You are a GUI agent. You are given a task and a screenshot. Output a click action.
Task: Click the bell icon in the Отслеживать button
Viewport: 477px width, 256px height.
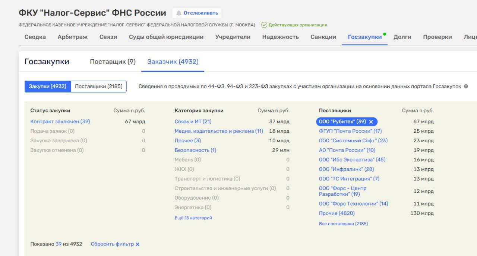click(x=179, y=13)
